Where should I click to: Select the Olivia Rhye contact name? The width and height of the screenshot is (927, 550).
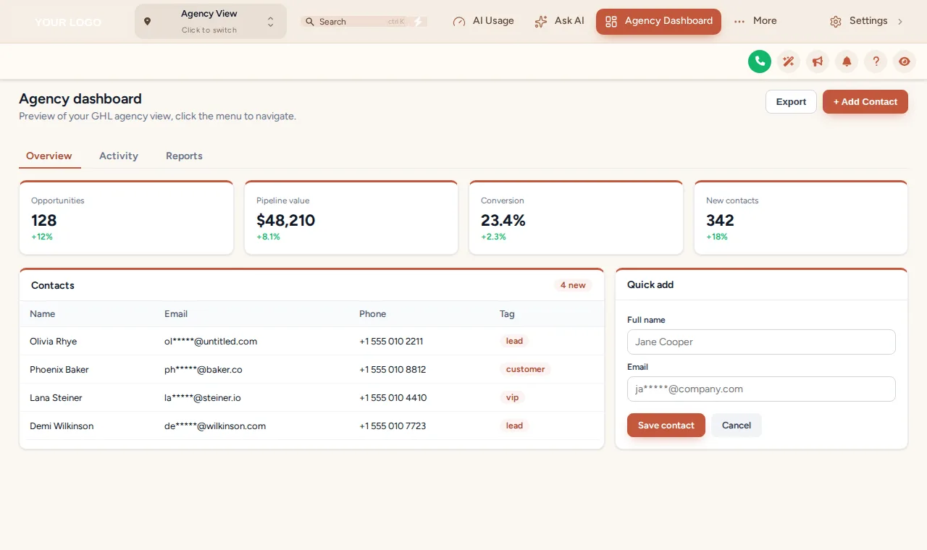click(53, 342)
